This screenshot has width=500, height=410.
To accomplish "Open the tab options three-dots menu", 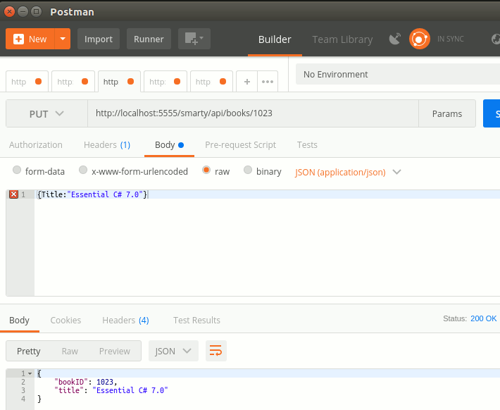I will (268, 82).
